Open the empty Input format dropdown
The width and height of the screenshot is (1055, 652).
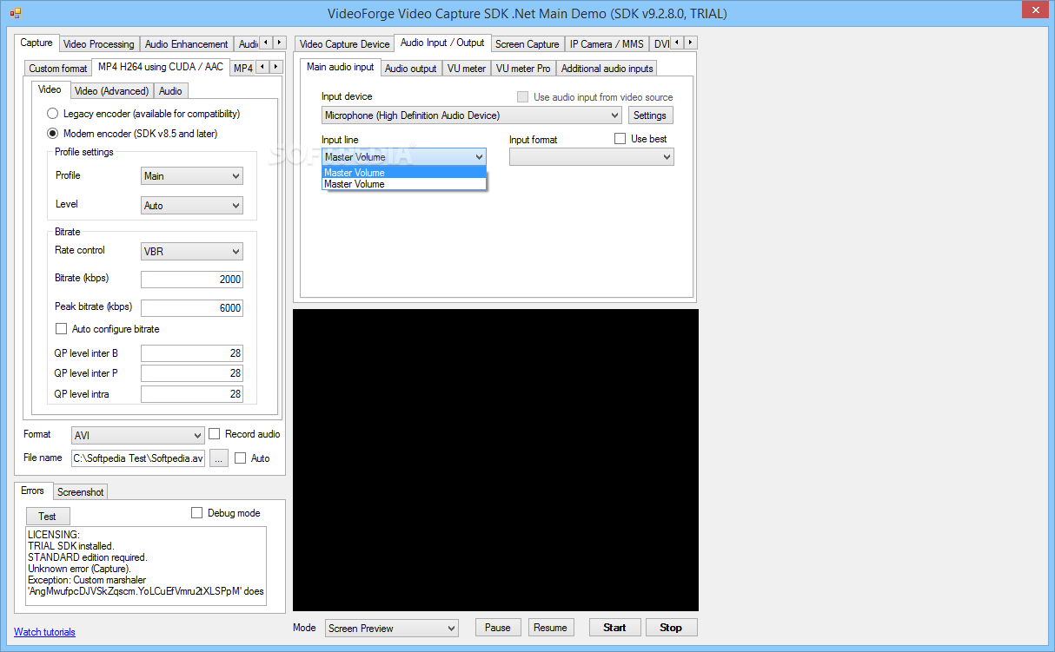[x=592, y=157]
